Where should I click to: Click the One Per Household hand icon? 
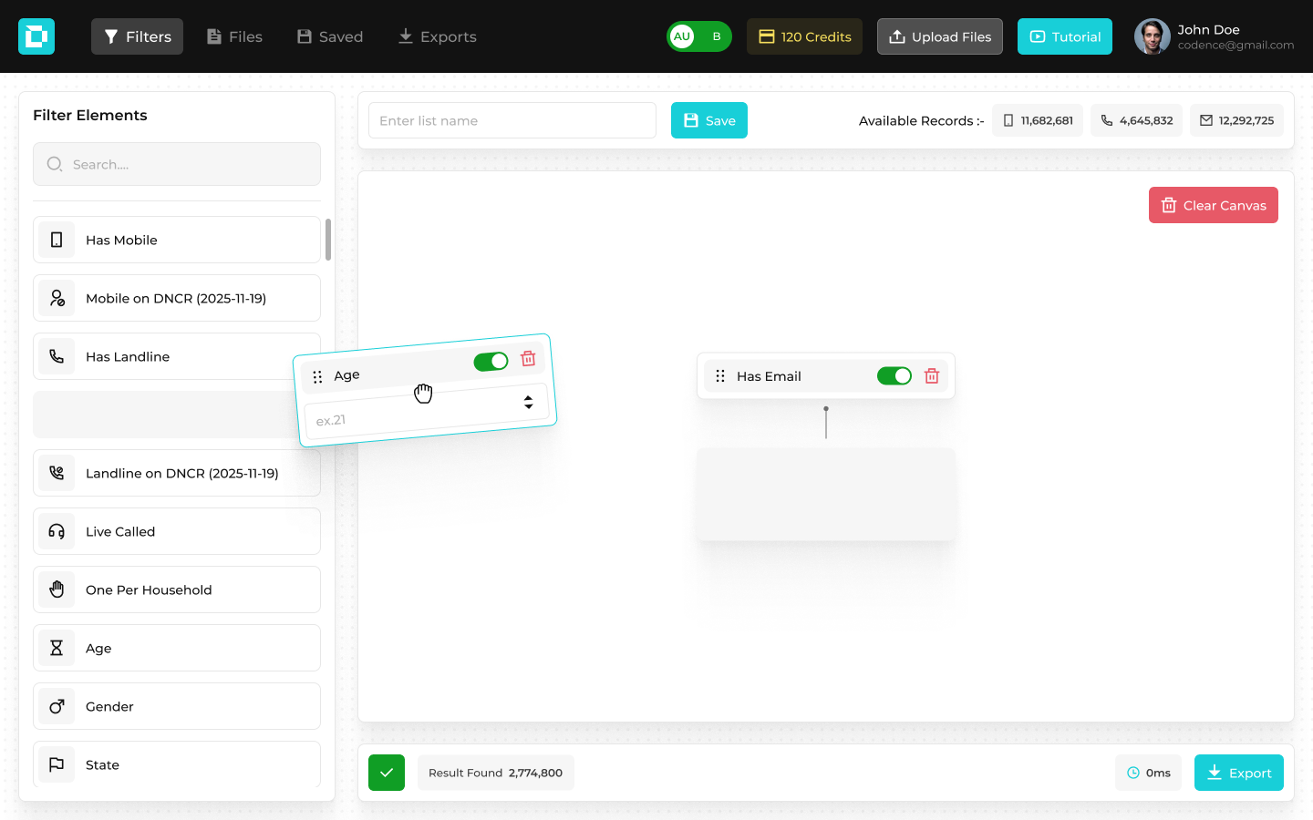pyautogui.click(x=57, y=589)
